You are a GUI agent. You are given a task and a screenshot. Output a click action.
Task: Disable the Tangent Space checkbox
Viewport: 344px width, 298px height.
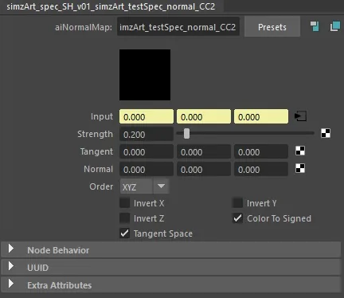(125, 233)
